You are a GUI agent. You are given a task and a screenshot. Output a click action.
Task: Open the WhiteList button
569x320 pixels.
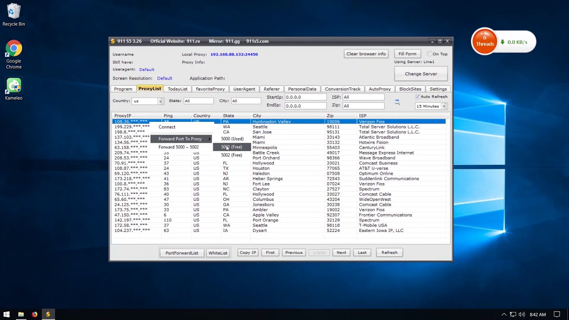click(x=218, y=253)
